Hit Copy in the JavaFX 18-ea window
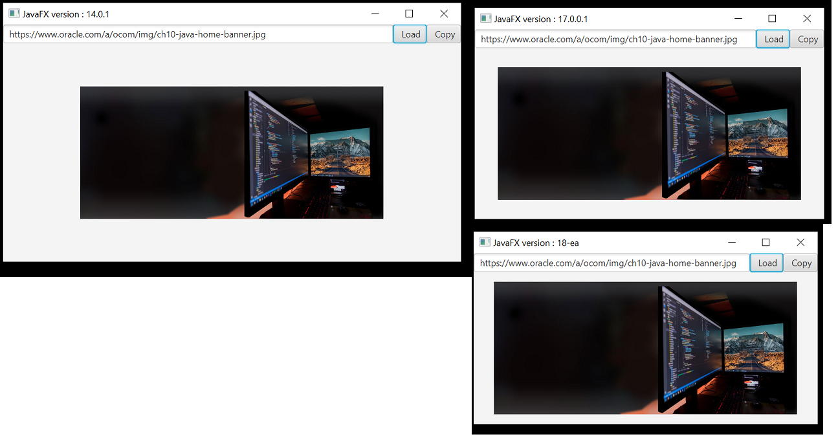The image size is (838, 447). (x=801, y=263)
